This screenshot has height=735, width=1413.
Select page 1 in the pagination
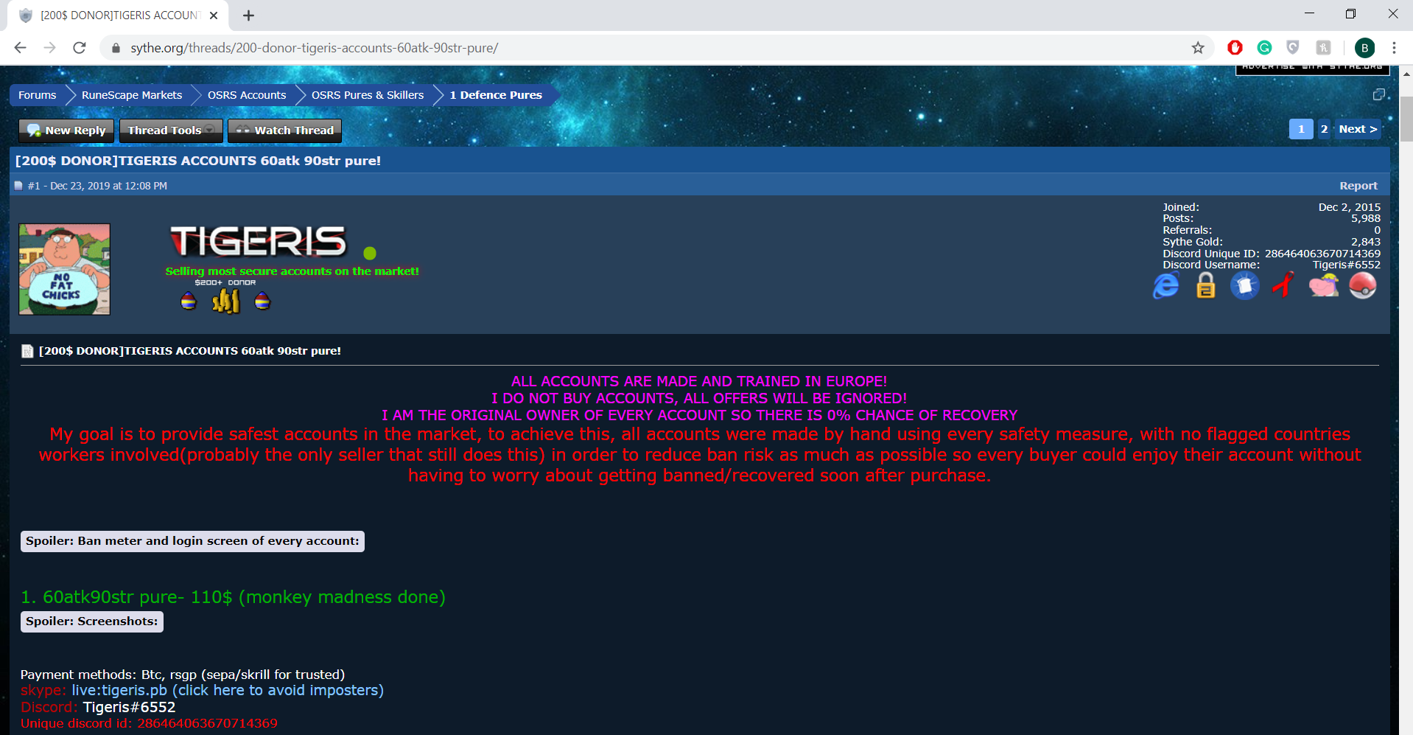click(x=1301, y=129)
